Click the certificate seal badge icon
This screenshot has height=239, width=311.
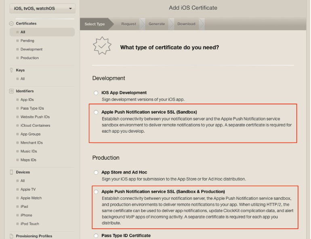[x=102, y=47]
